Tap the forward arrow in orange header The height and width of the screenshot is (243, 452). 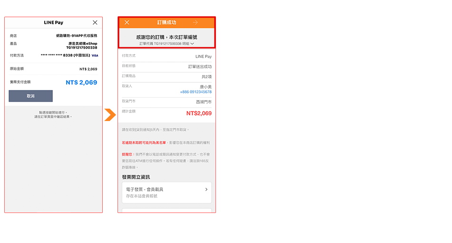point(195,22)
